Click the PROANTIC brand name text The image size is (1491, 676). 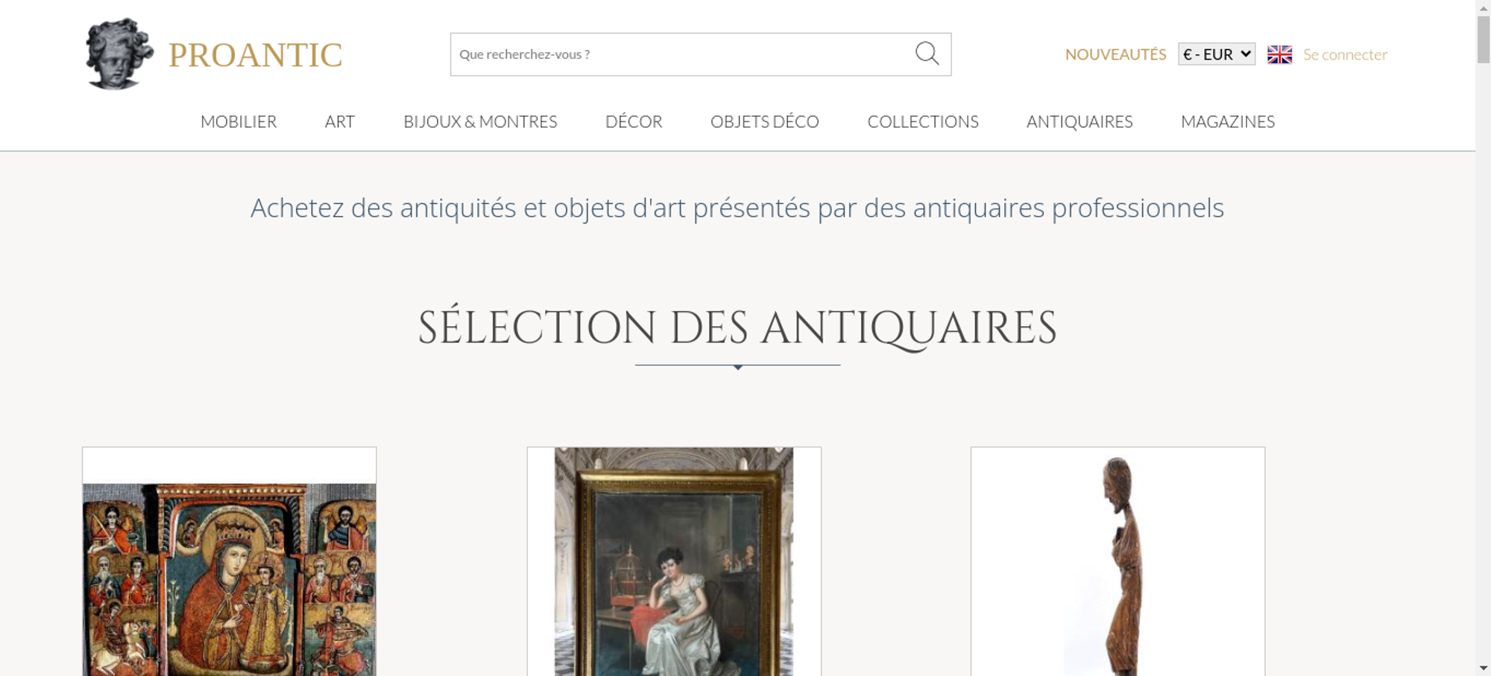coord(255,55)
